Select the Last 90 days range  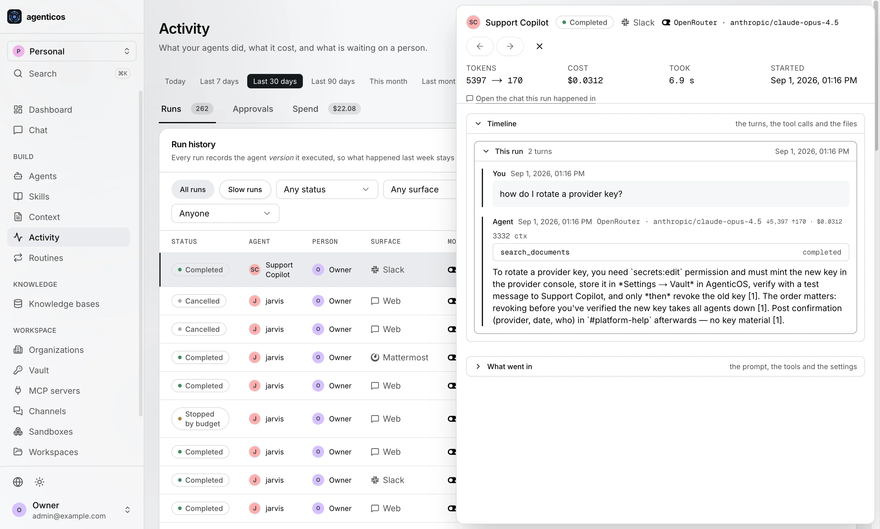pos(333,81)
